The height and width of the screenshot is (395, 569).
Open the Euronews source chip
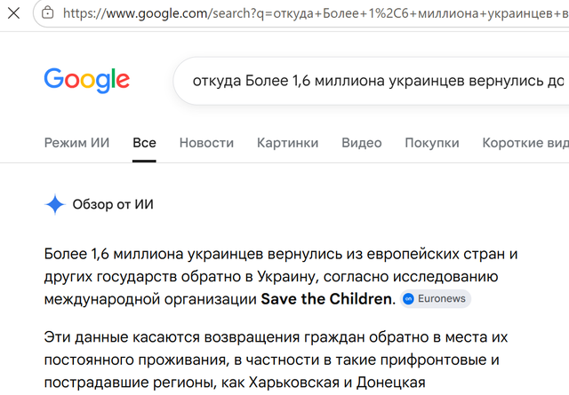coord(436,299)
